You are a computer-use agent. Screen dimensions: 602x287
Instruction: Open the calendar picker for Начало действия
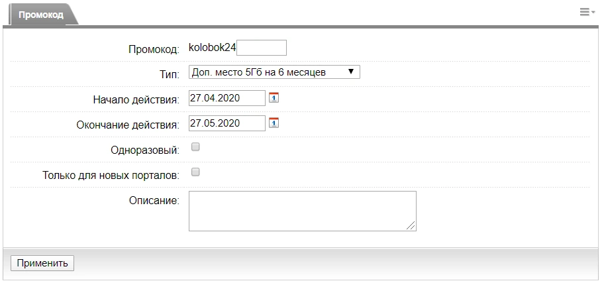(274, 98)
